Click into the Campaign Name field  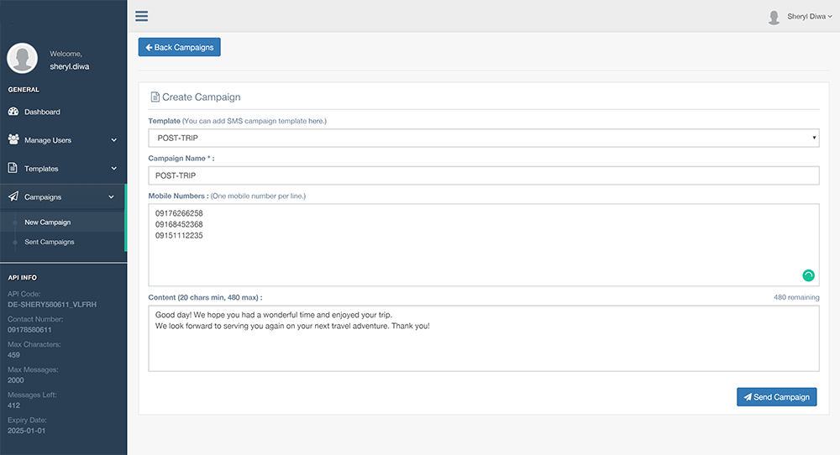pos(484,175)
